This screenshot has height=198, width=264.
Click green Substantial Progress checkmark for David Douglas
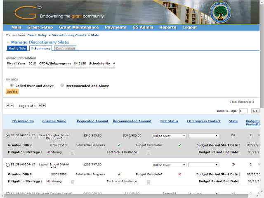119,145
